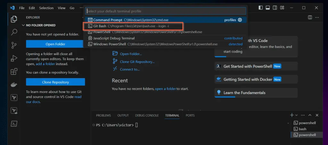Select Git Bash terminal profile
Screen dimensions: 328x145
click(x=166, y=26)
